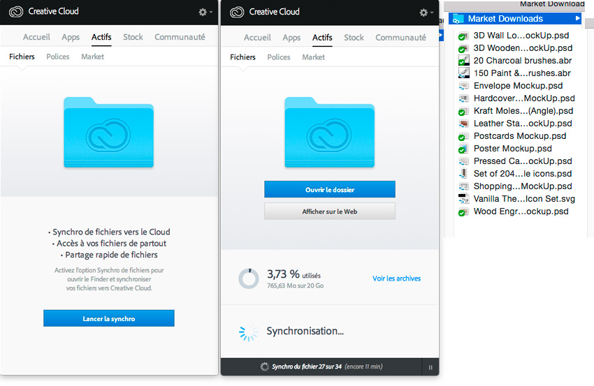Open Stock tab in right panel

pos(354,38)
